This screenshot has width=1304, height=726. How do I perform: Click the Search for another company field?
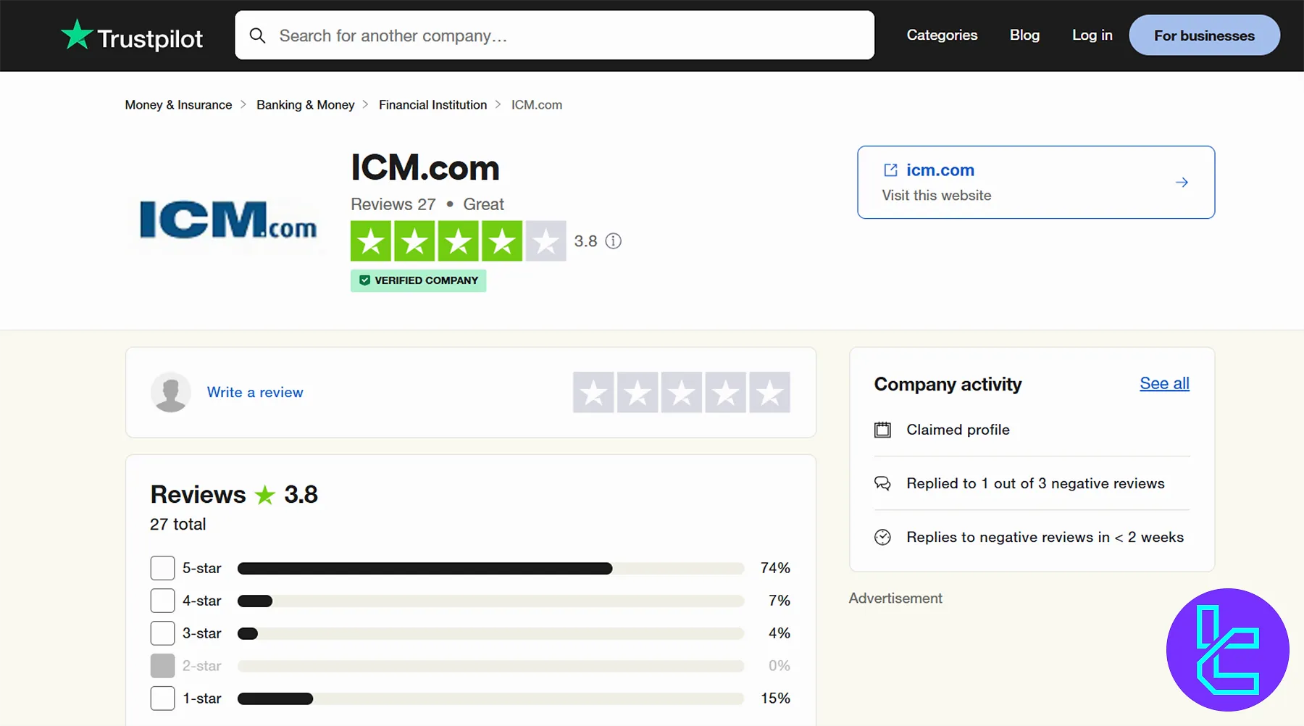(x=554, y=35)
